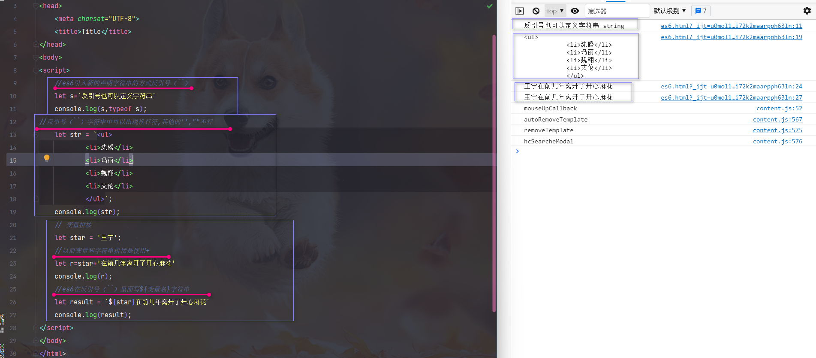Open source link es6.html line 24
This screenshot has width=816, height=358.
click(731, 86)
